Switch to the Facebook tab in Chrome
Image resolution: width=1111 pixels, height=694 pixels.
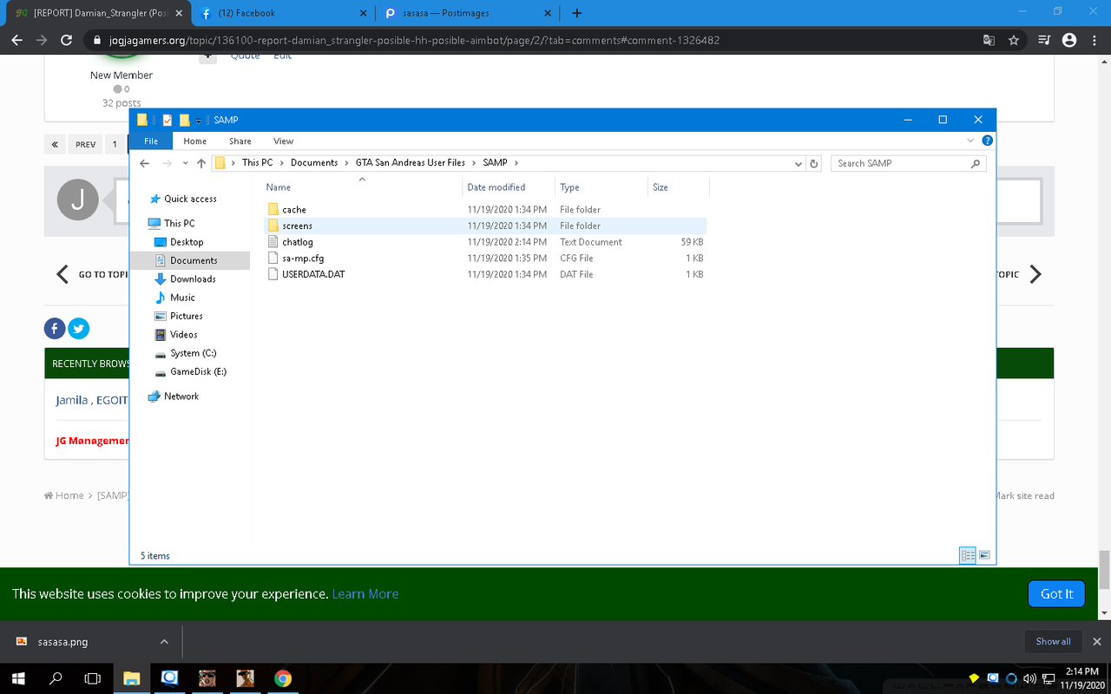tap(282, 13)
